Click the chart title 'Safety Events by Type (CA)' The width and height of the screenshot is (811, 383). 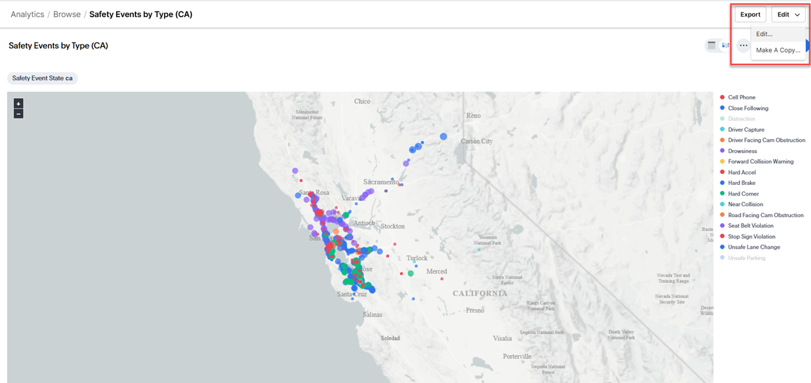pos(58,46)
